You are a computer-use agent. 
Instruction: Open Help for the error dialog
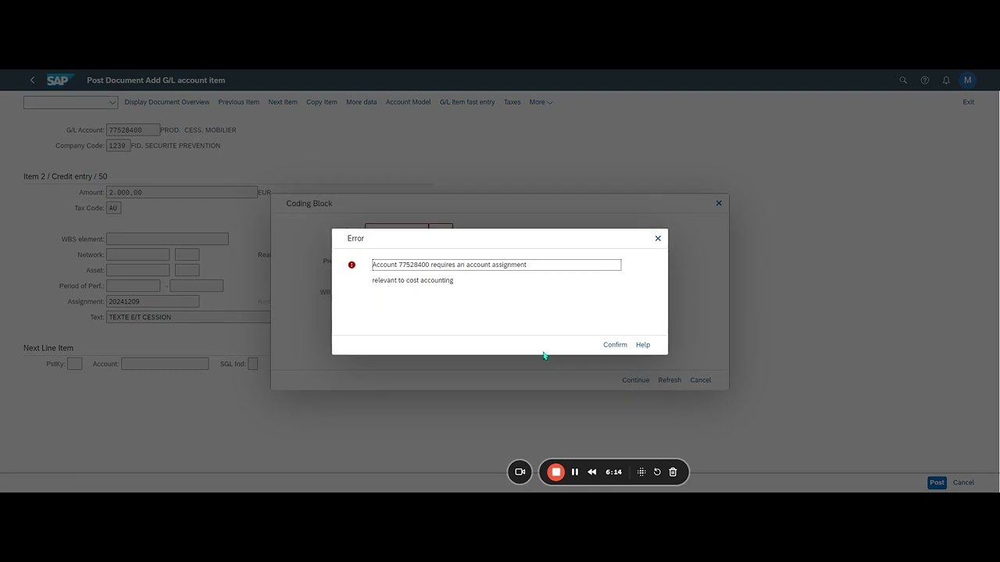pos(643,344)
